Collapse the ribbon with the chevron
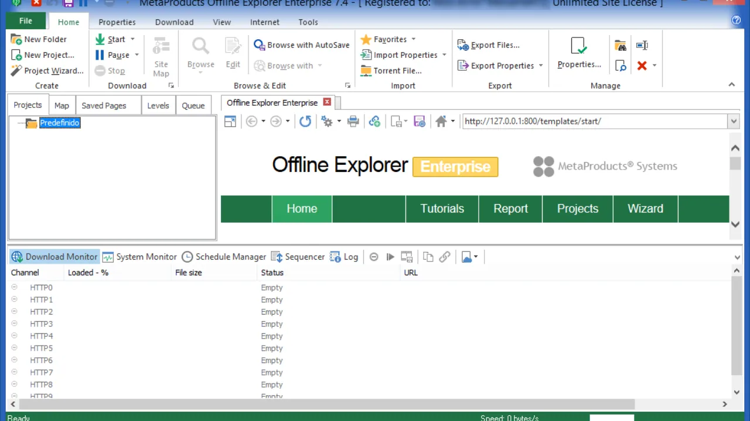 (731, 85)
